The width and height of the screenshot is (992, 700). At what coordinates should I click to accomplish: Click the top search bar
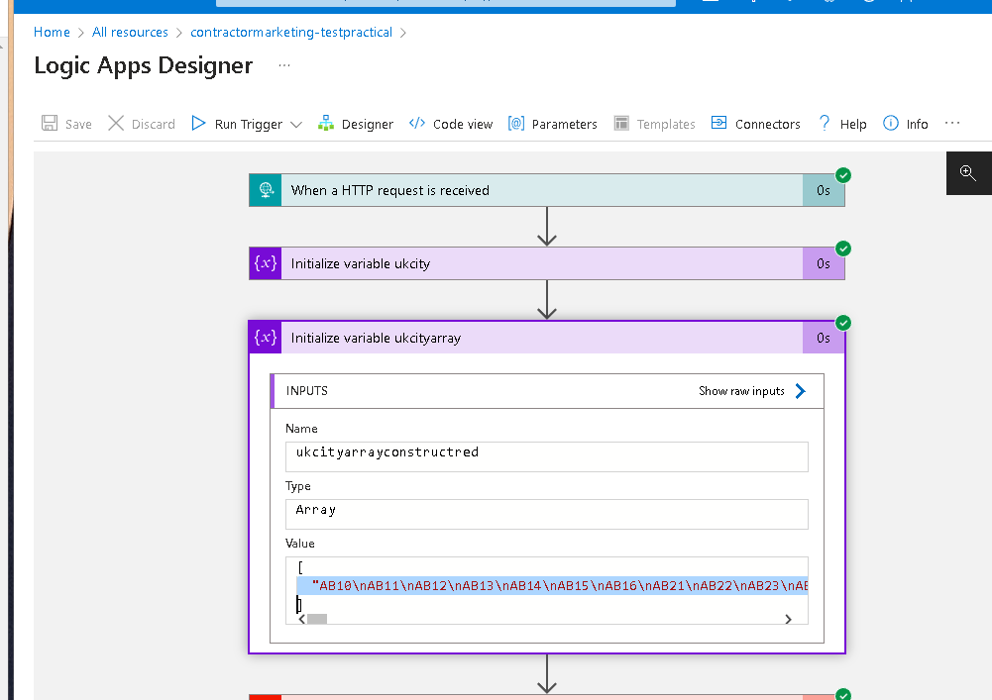coord(445,2)
